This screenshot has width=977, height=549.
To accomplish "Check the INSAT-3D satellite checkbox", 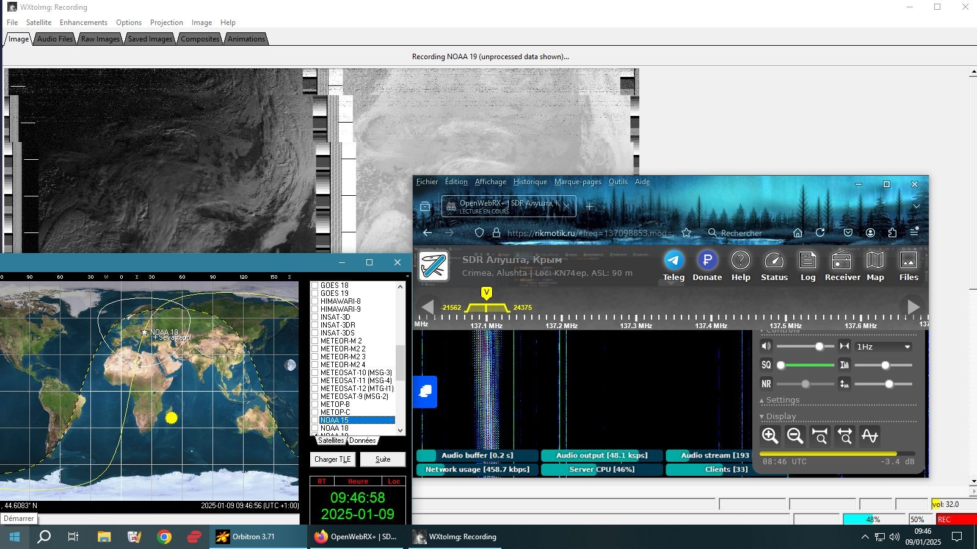I will (315, 317).
